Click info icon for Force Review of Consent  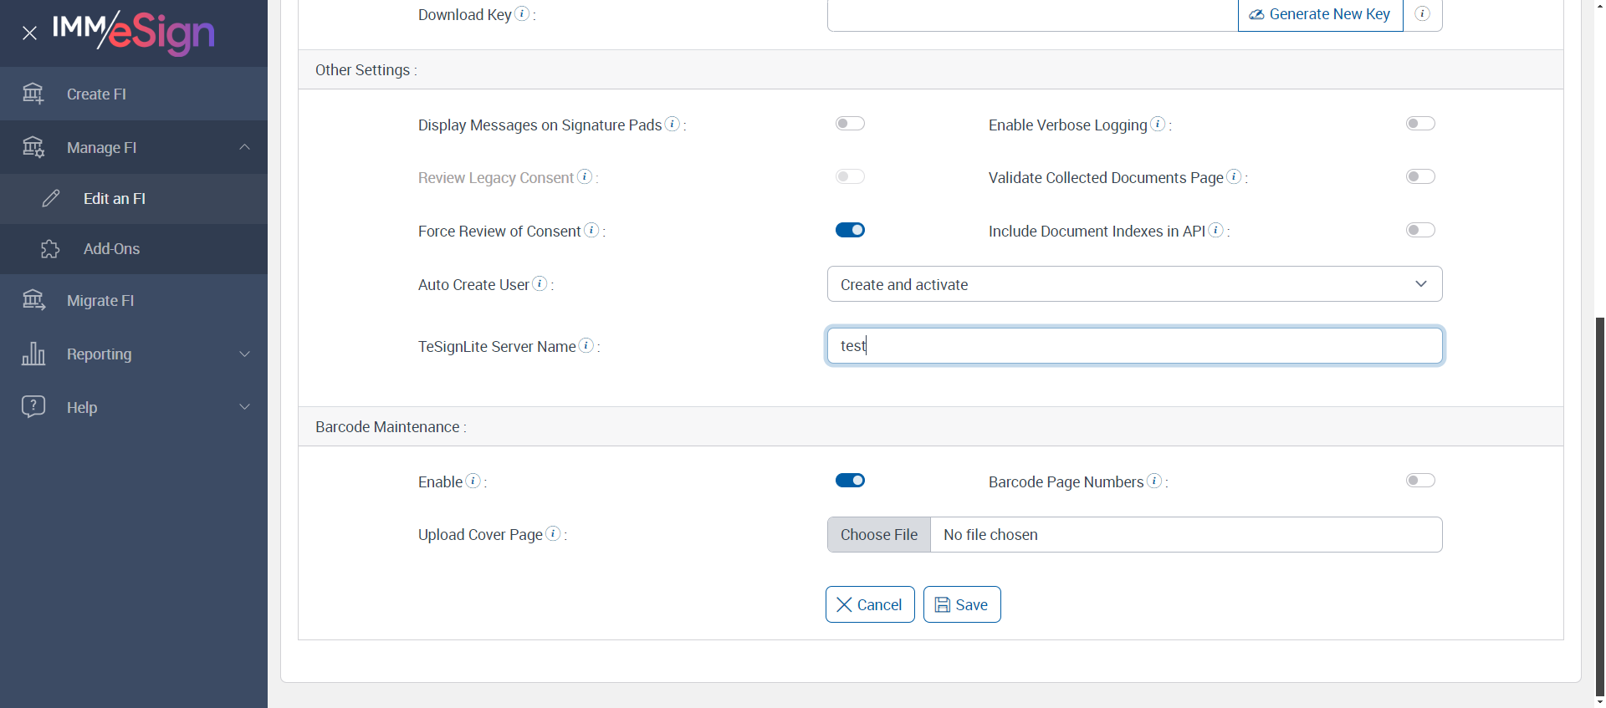click(591, 230)
